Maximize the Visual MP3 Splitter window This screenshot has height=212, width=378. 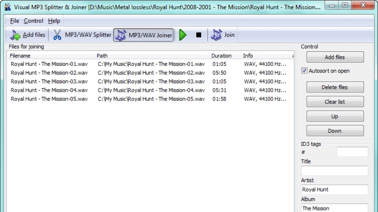pos(345,5)
